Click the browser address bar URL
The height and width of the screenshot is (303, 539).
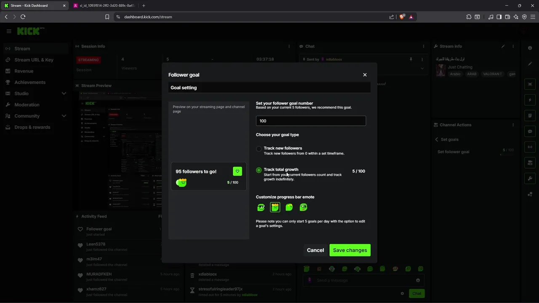[x=148, y=17]
